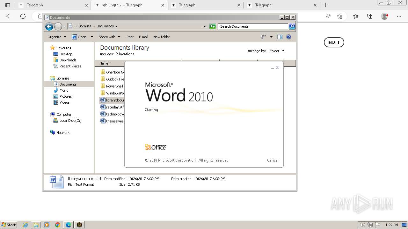Screen dimensions: 408x229
Task: Click Print in the Explorer toolbar
Action: tap(130, 37)
